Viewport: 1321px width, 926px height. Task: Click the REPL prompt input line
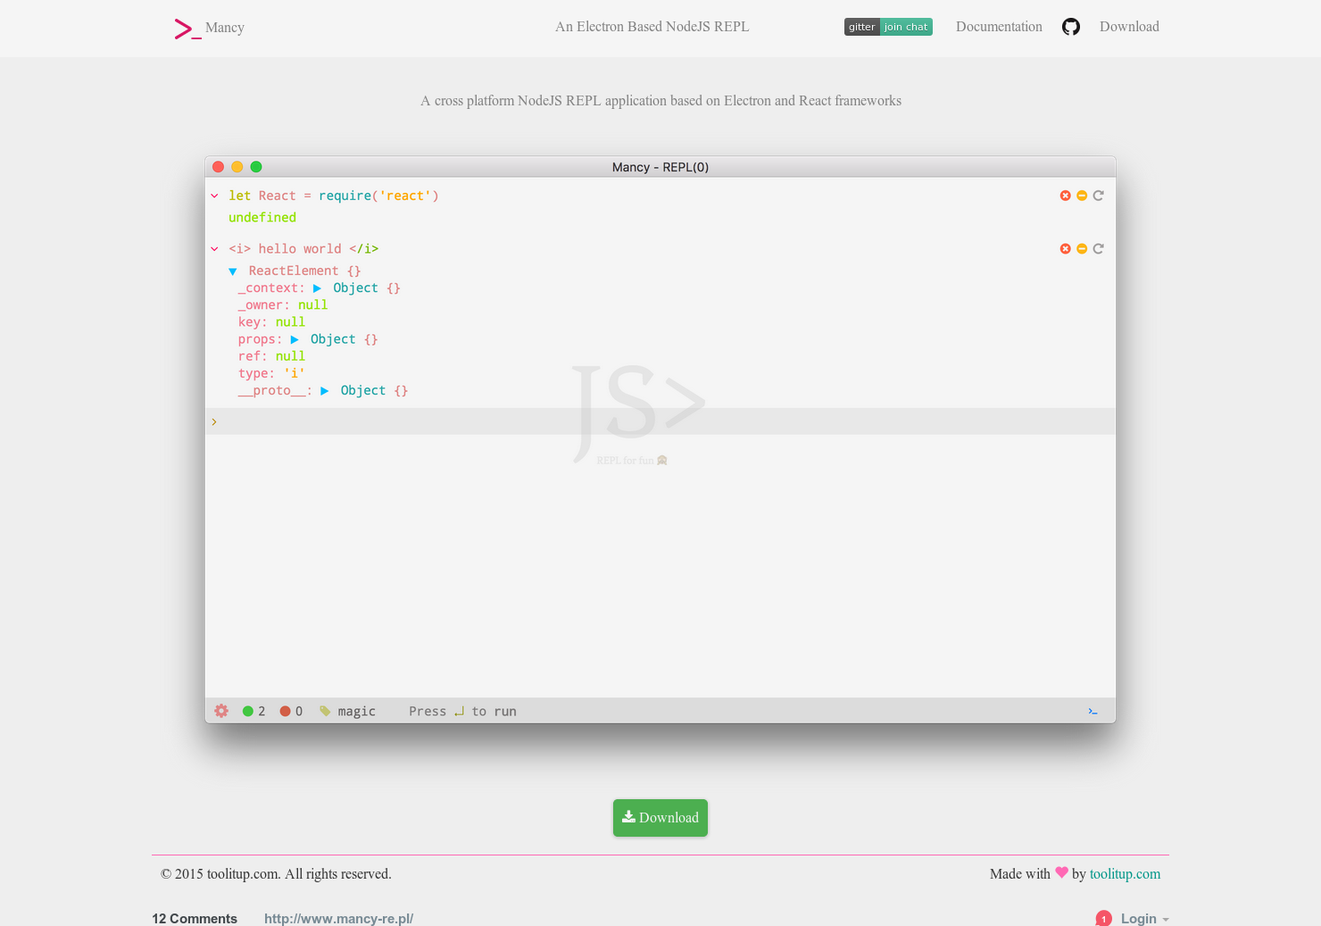660,421
